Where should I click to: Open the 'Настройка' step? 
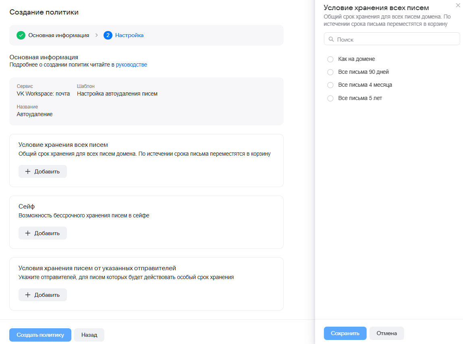129,35
